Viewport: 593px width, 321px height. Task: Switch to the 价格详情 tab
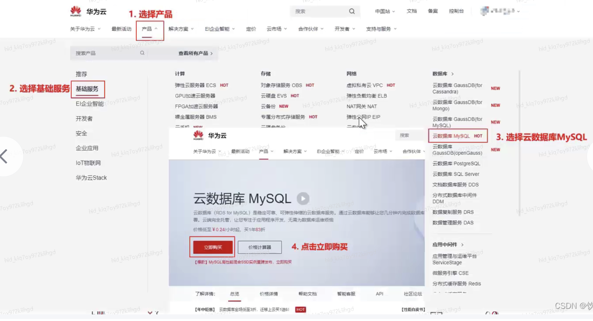[269, 294]
